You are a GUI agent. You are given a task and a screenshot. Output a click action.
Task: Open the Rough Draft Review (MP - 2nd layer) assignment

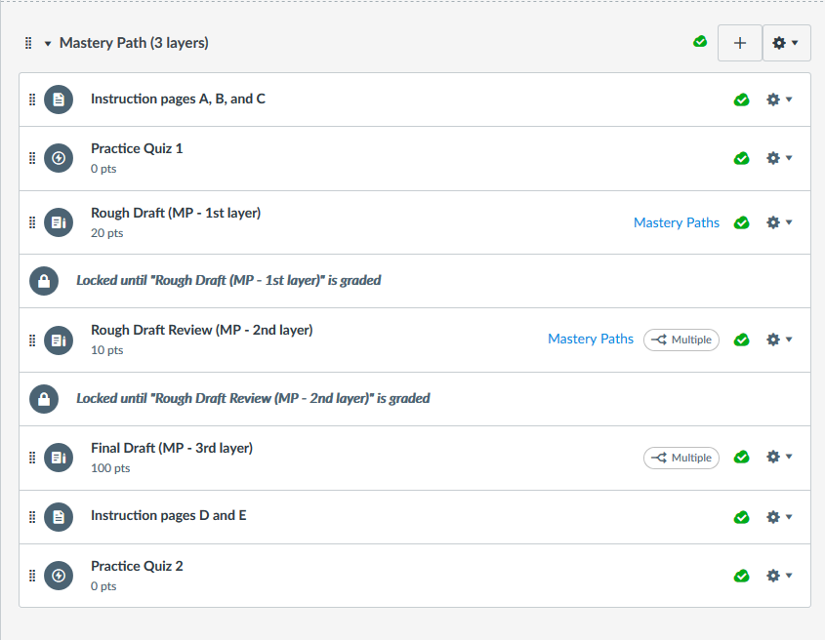201,330
